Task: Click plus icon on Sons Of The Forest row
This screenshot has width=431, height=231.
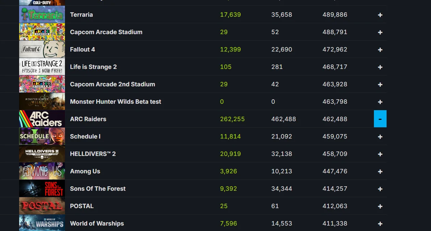Action: click(380, 189)
